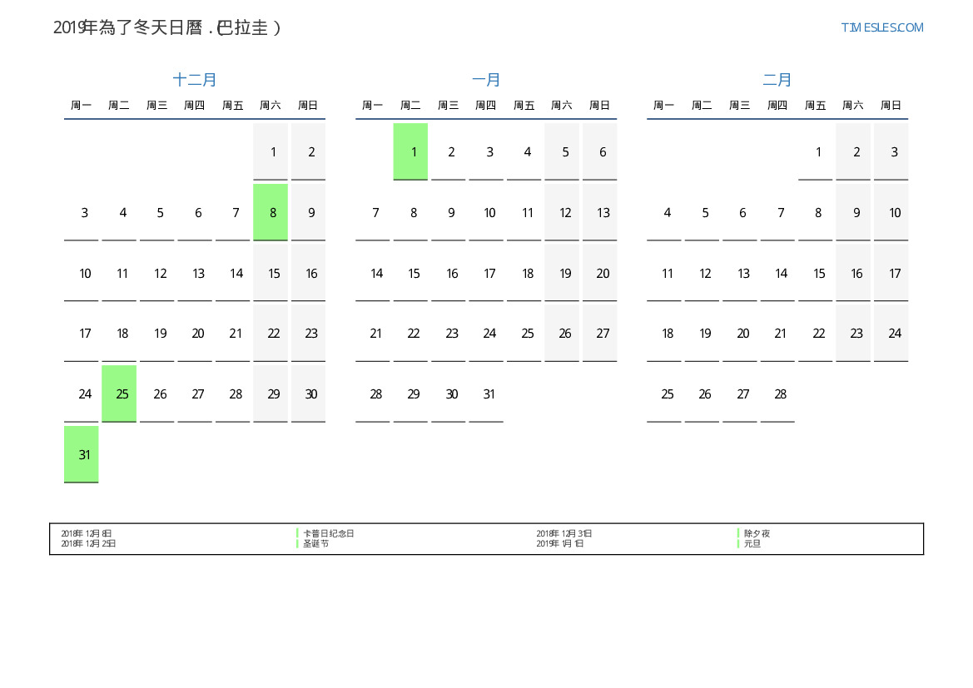Click the 圣诞节 legend label
The image size is (973, 688).
(x=315, y=544)
